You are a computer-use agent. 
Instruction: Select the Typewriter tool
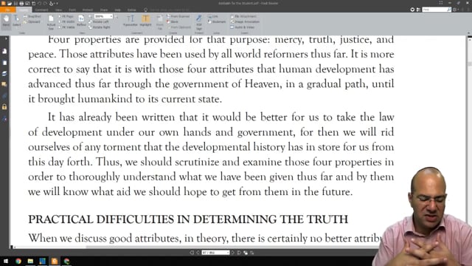(x=131, y=21)
